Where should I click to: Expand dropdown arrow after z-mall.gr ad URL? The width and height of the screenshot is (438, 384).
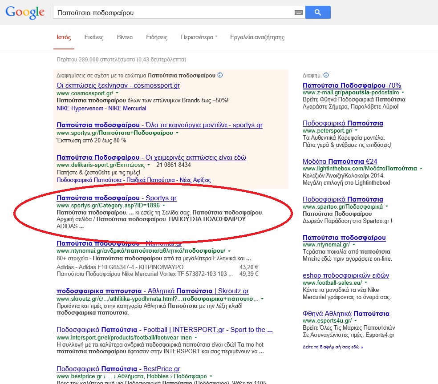(403, 93)
